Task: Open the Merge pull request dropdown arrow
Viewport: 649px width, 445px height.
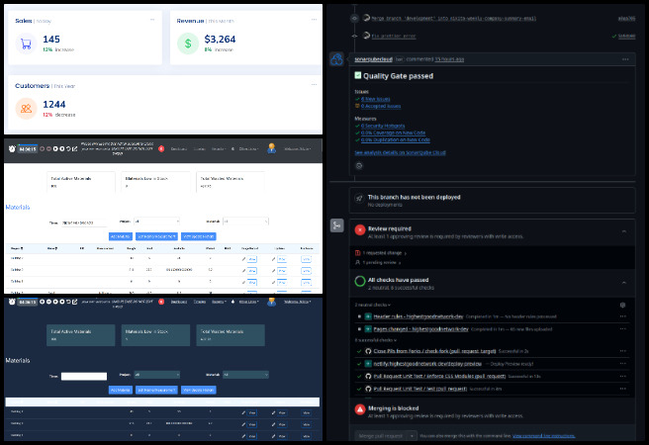Action: pos(410,435)
